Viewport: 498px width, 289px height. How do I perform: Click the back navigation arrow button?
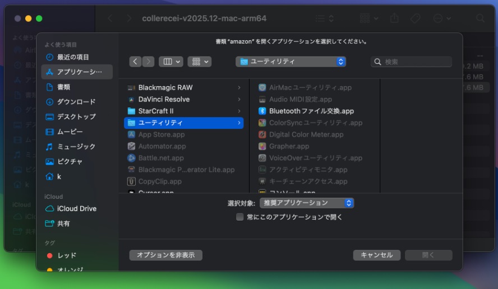135,62
